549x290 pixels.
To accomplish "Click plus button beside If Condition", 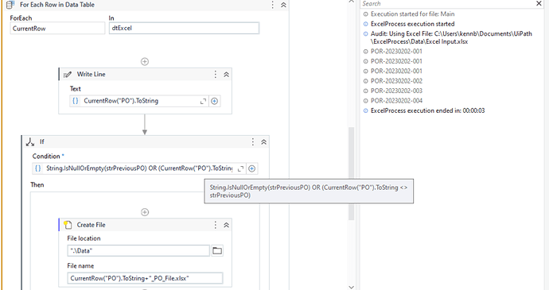I will click(x=251, y=168).
